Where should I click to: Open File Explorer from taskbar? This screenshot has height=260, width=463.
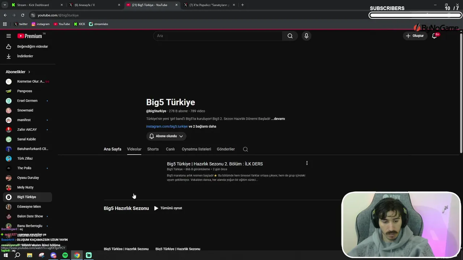click(x=30, y=255)
